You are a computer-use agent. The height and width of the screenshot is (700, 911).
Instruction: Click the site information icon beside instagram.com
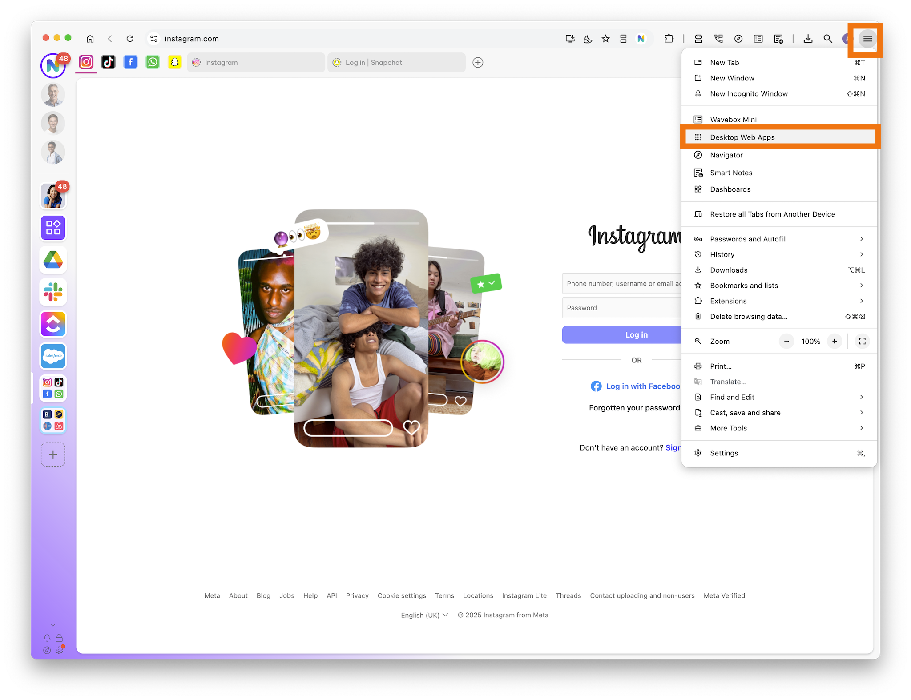coord(154,39)
